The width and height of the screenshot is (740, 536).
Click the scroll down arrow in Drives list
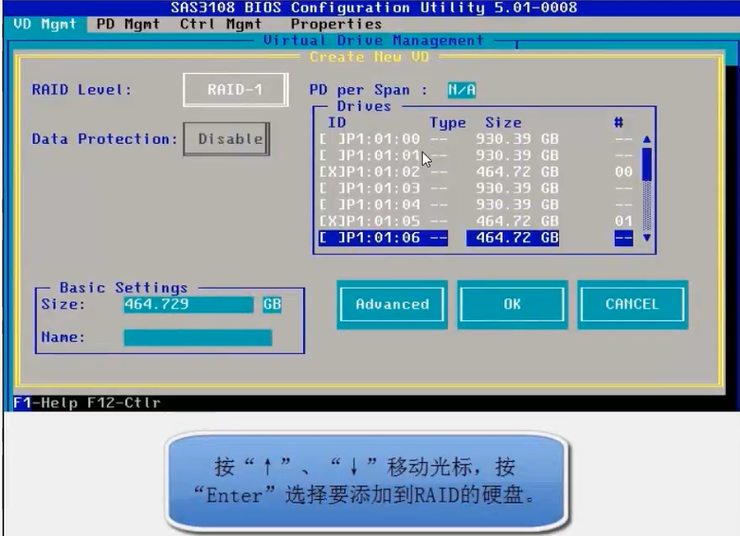[x=647, y=238]
